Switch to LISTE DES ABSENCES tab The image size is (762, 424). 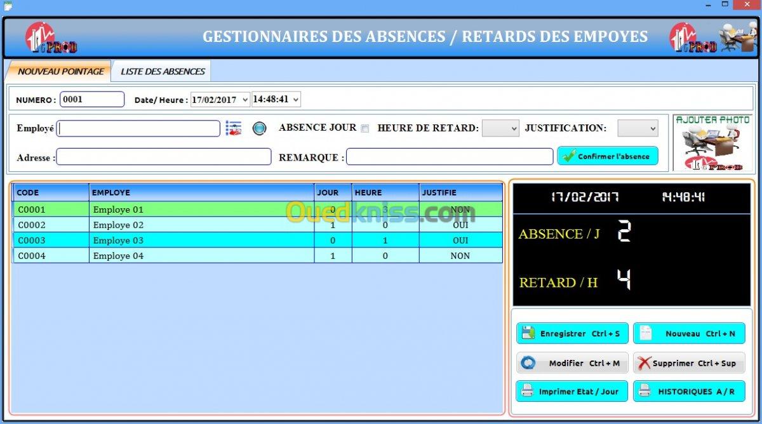click(x=163, y=71)
